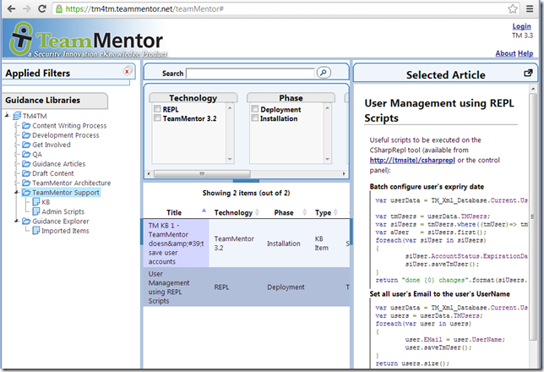Click the Login link
Image resolution: width=544 pixels, height=372 pixels.
click(x=521, y=26)
